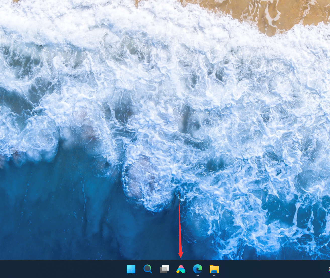Open the Windows Start menu

131,269
